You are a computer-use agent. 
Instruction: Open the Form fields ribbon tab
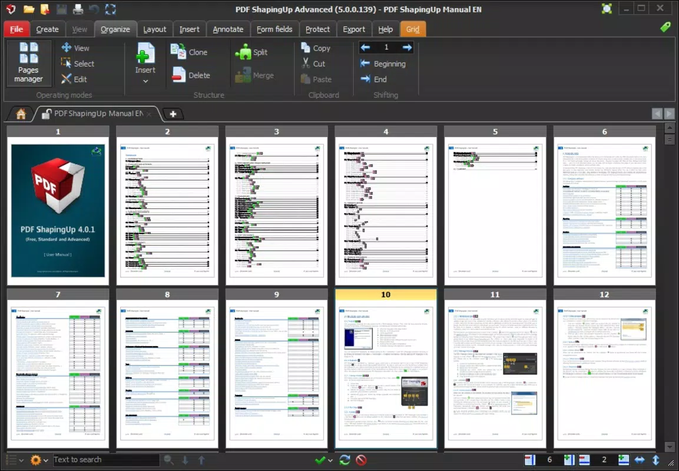tap(274, 29)
